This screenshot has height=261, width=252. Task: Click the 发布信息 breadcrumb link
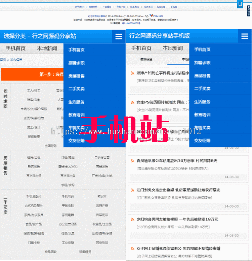click(16, 60)
